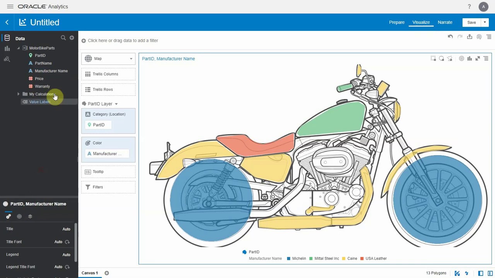
Task: Open the Visualizations pane icon
Action: point(7,48)
